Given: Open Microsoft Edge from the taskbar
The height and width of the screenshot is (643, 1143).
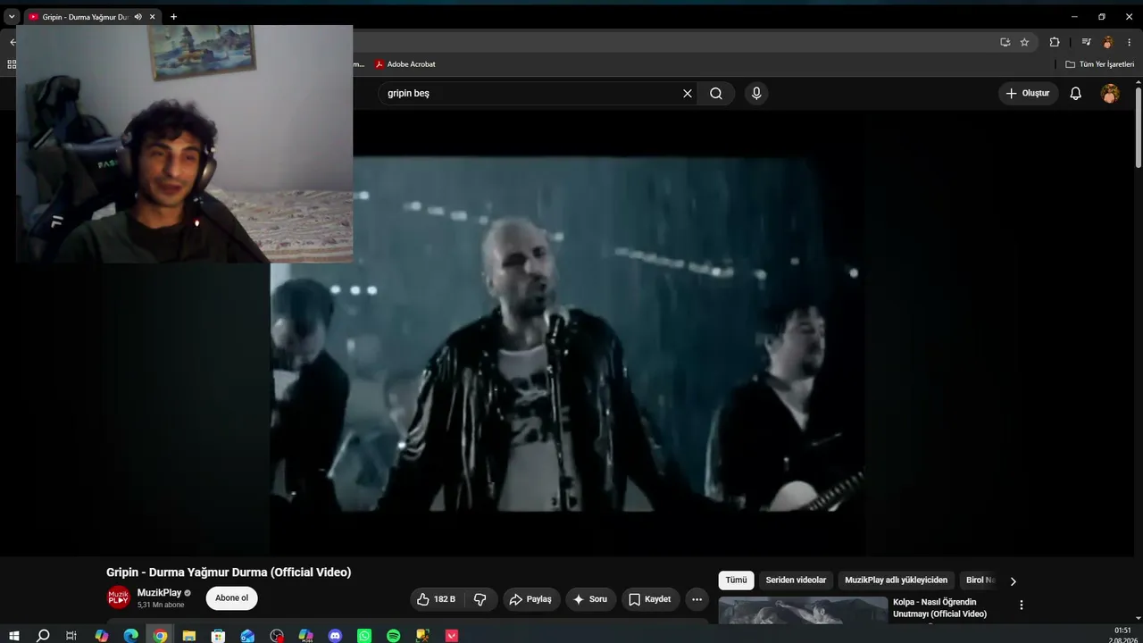Looking at the screenshot, I should (131, 636).
